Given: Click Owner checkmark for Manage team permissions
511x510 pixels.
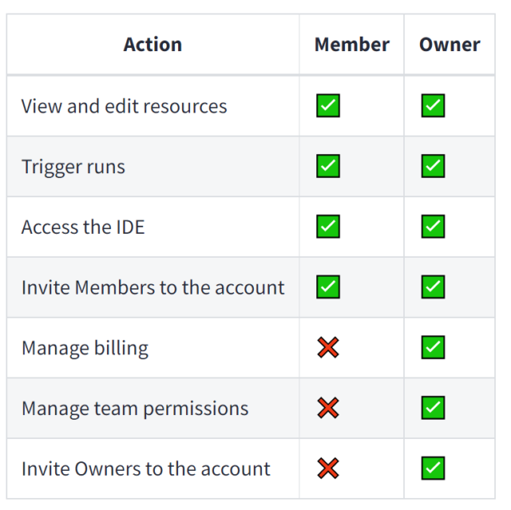Looking at the screenshot, I should pos(433,408).
